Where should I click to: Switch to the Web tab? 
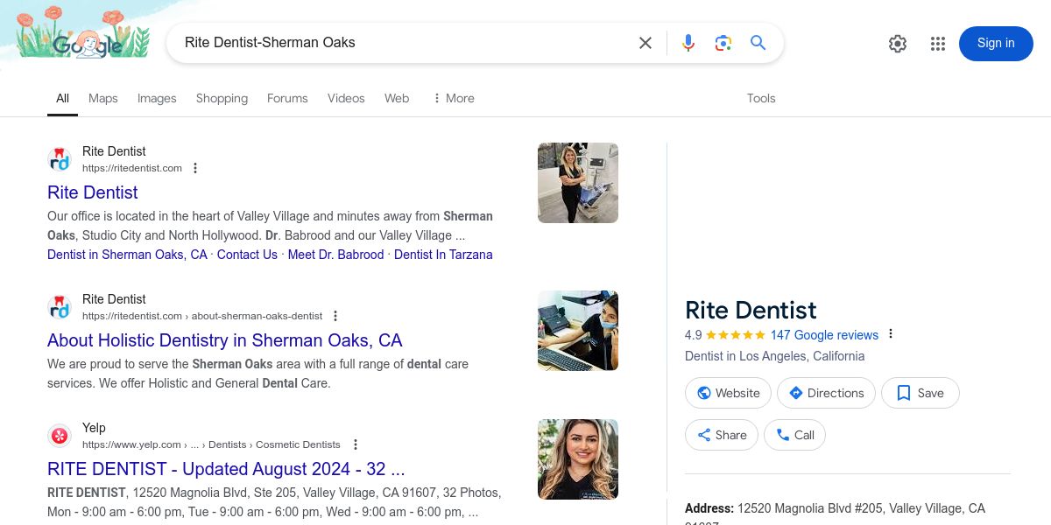pos(397,98)
